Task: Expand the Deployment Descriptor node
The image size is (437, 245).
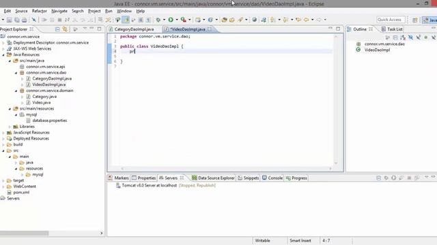Action: (x=3, y=43)
